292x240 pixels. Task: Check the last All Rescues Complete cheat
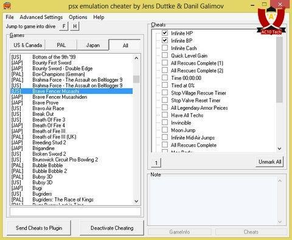(x=165, y=145)
